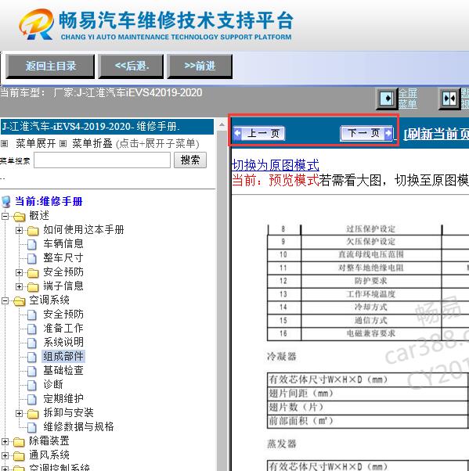Collapse the 空调系统 tree node

click(5, 300)
